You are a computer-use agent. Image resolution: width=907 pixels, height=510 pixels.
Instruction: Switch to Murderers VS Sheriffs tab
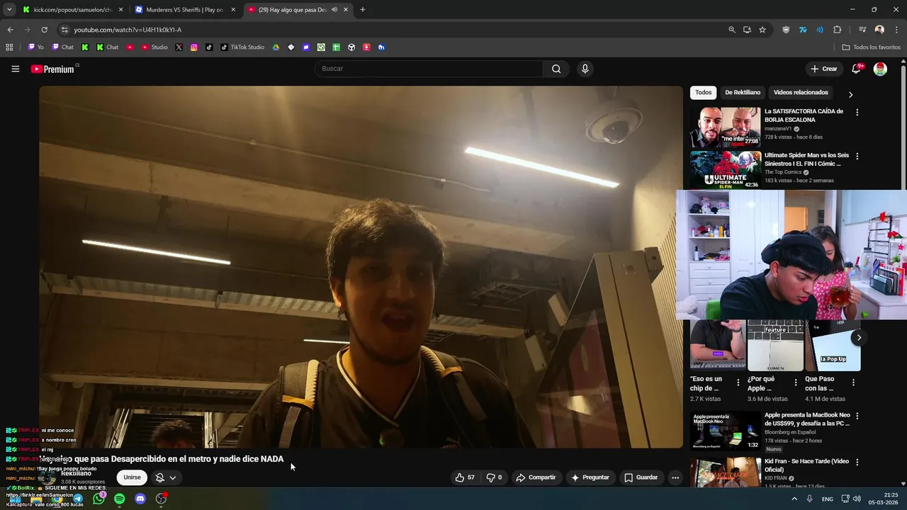point(184,10)
